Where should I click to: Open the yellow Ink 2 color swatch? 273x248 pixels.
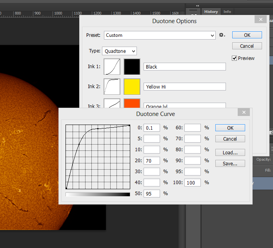[132, 87]
